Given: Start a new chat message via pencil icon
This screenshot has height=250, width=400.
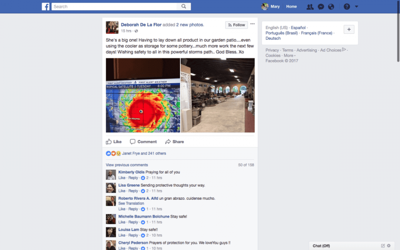Looking at the screenshot, I should 383,246.
